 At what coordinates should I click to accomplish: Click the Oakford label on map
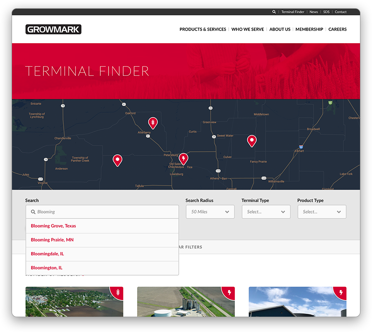pos(130,113)
